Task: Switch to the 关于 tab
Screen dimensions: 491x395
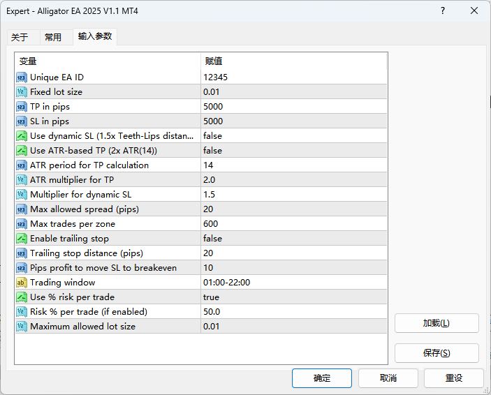Action: tap(20, 38)
